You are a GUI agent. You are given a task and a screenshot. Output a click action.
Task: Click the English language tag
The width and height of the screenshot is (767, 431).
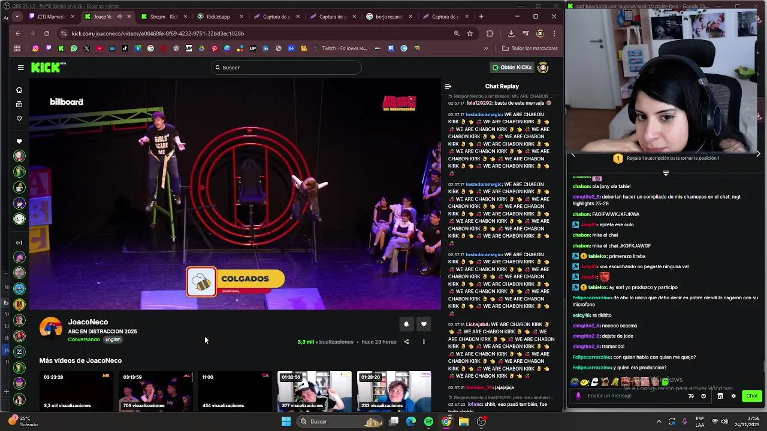113,339
